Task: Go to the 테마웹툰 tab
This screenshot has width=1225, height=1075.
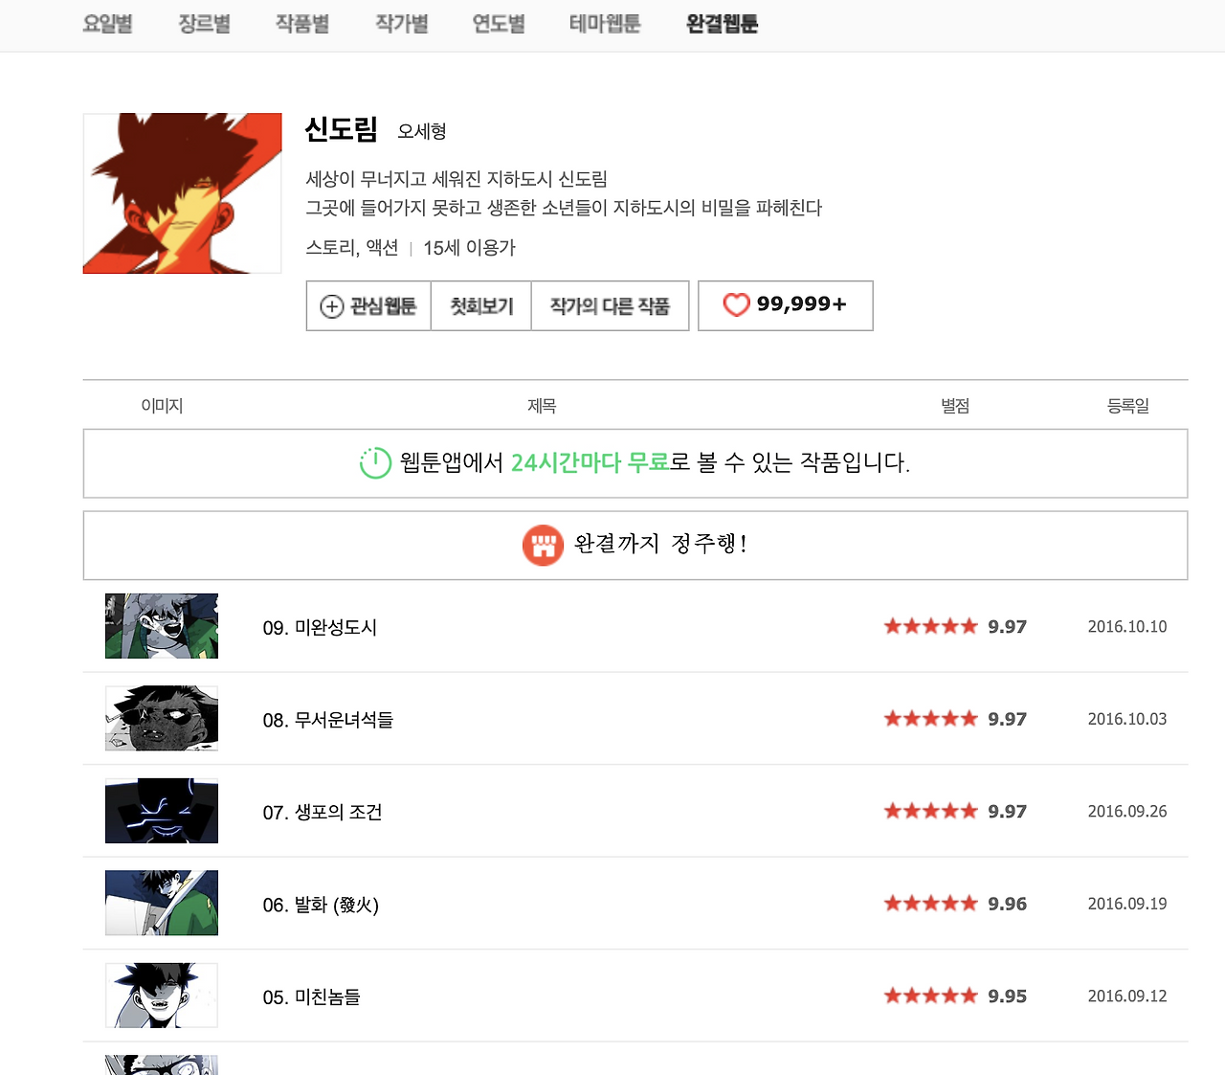Action: pyautogui.click(x=605, y=24)
